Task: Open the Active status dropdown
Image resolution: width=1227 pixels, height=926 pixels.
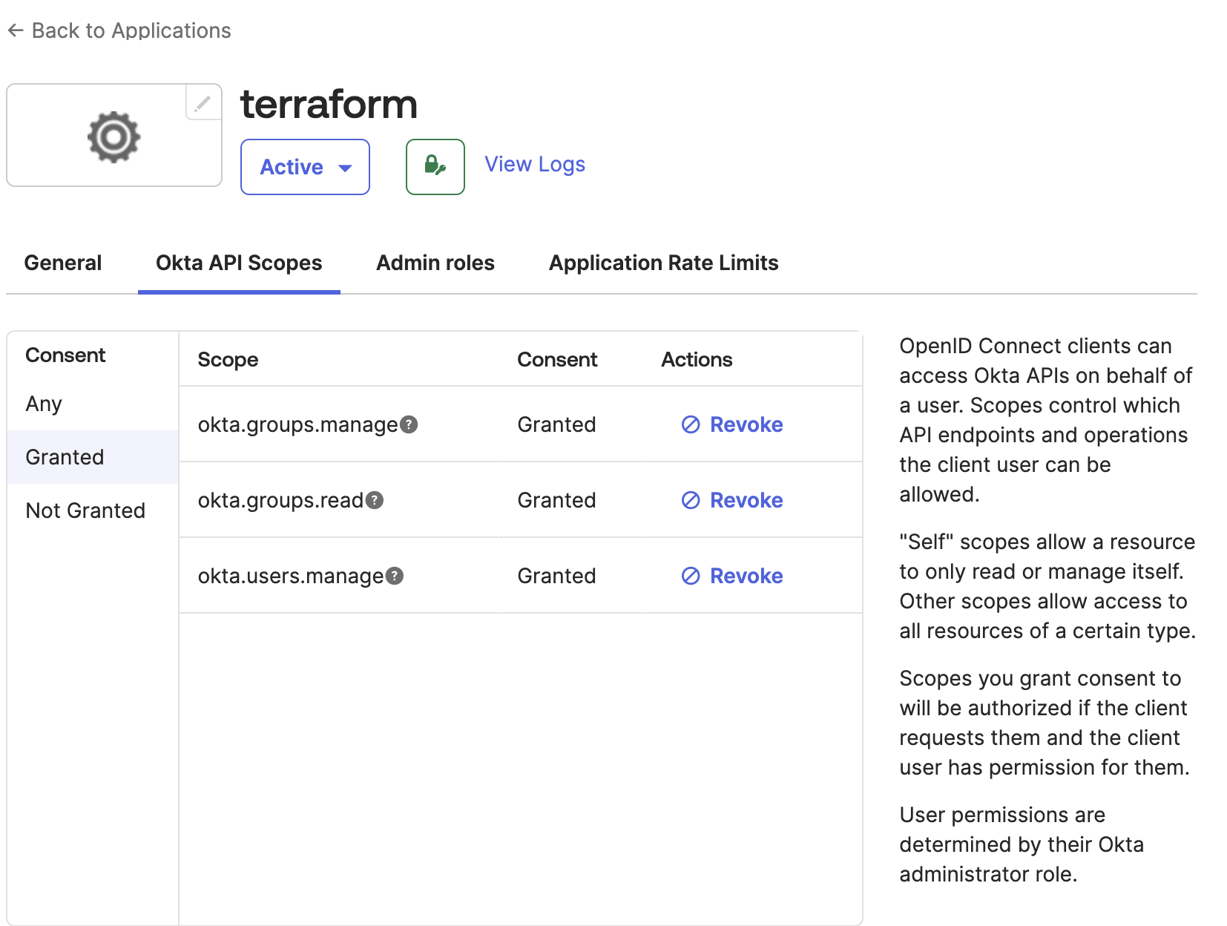Action: coord(305,167)
